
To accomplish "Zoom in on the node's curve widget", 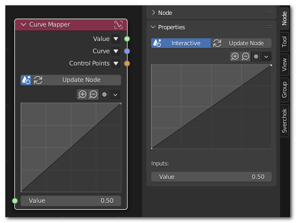I will [83, 95].
